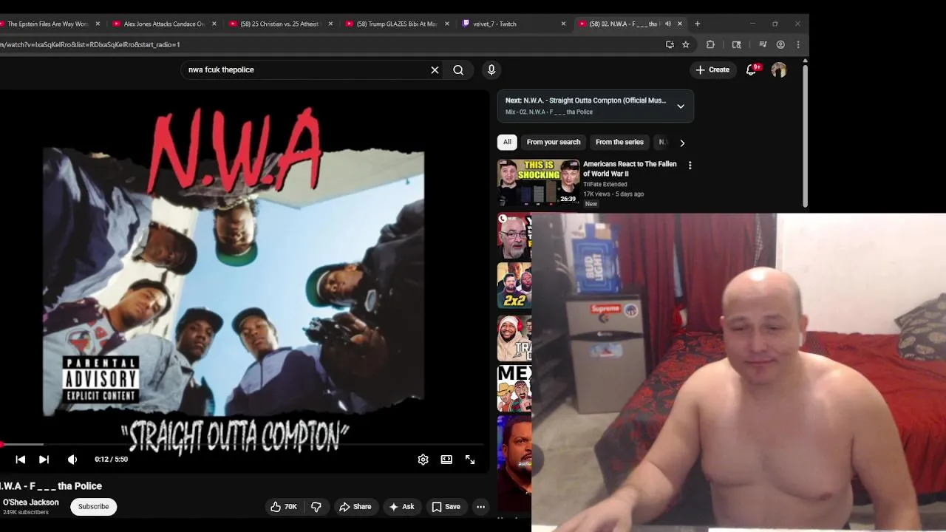Close The Epstein Files tab
Screen dimensions: 946x532
coord(98,24)
